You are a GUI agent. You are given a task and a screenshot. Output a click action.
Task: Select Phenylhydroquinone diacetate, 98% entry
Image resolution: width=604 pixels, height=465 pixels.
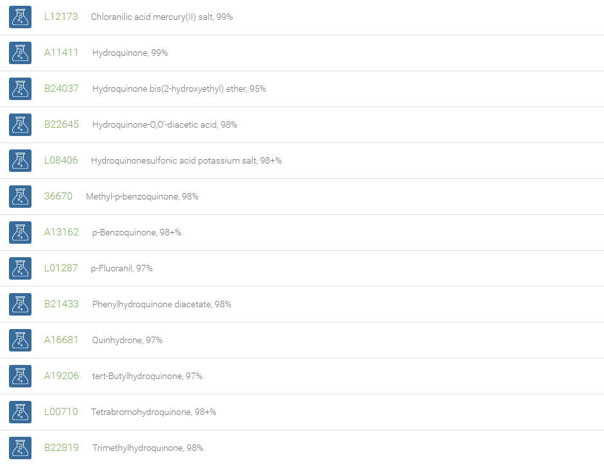coord(161,304)
